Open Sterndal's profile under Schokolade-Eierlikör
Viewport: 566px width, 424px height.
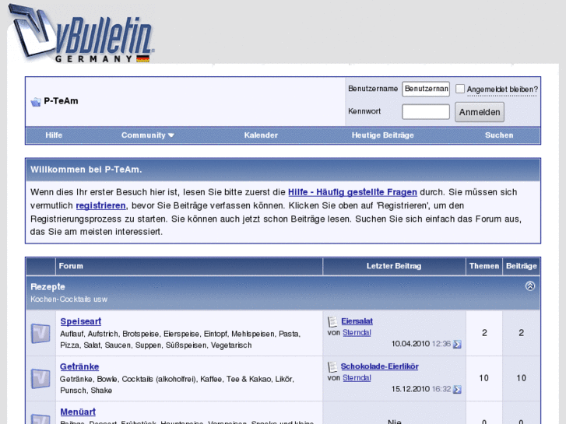click(357, 378)
